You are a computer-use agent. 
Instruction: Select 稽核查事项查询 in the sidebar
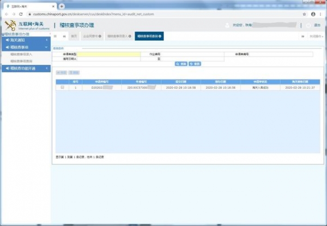[21, 61]
